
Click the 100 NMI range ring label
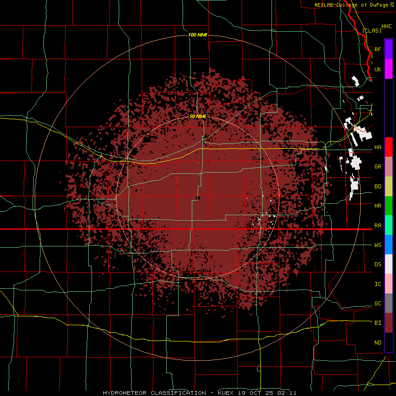(x=198, y=35)
